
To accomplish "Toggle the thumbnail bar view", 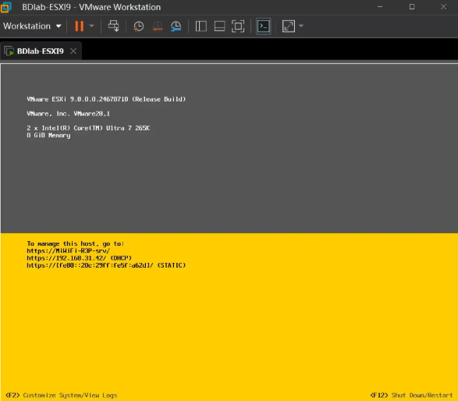I will (x=219, y=27).
